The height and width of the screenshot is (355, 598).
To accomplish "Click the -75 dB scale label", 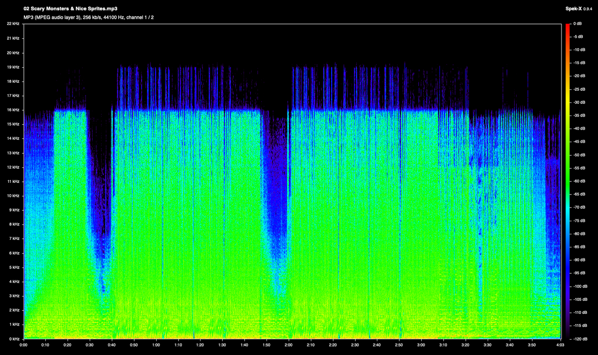I will point(578,221).
